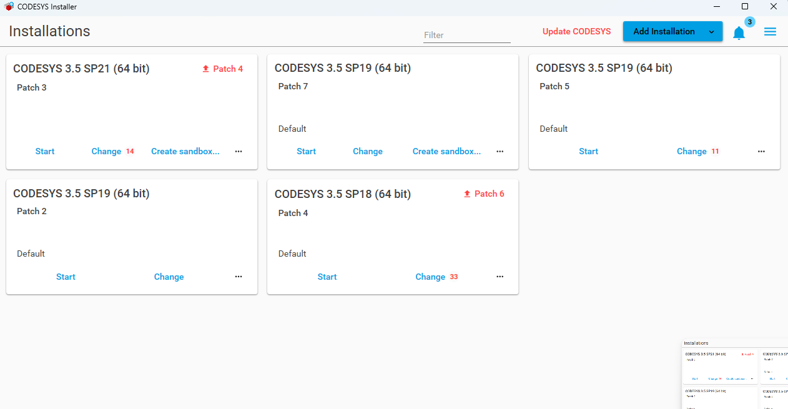Create sandbox for SP19 Patch 7

[446, 151]
